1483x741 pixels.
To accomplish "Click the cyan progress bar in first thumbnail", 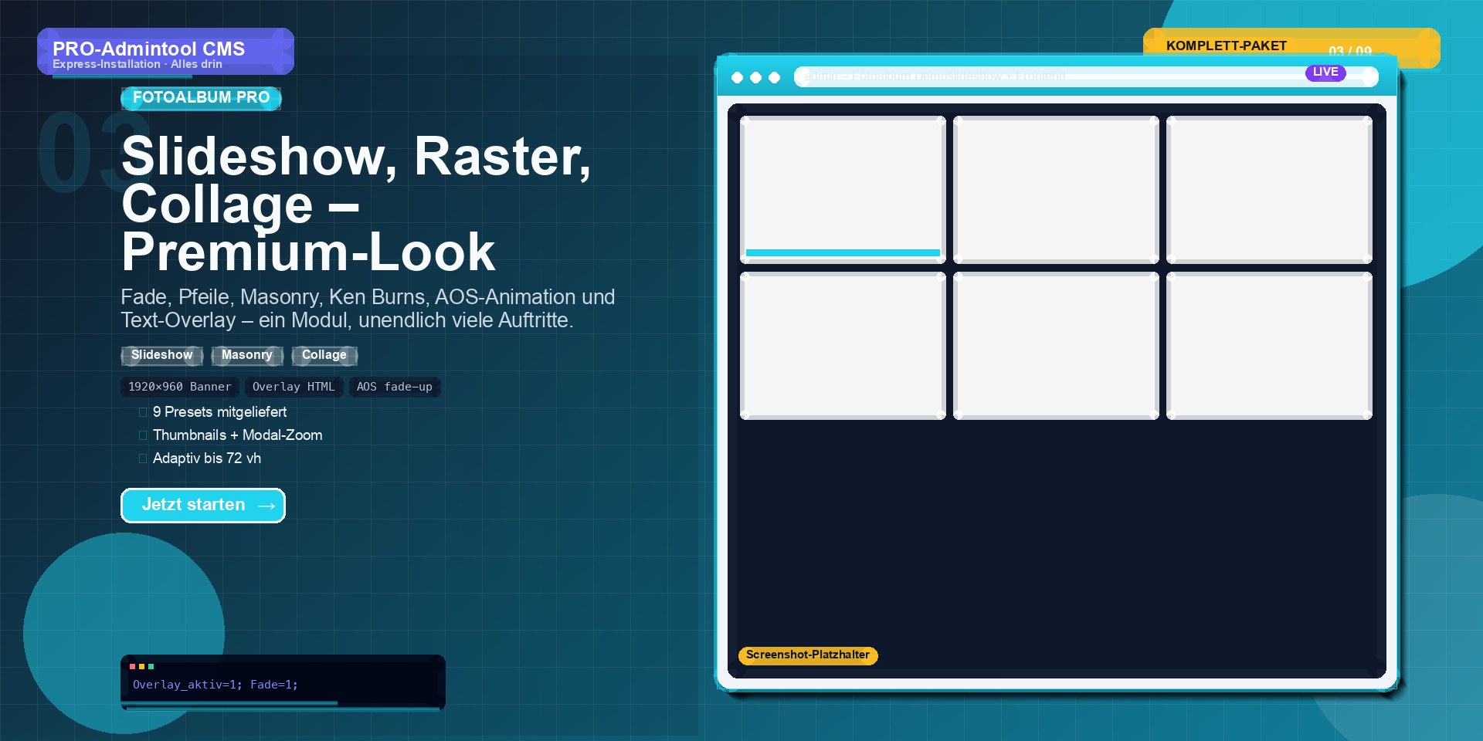I will tap(843, 252).
